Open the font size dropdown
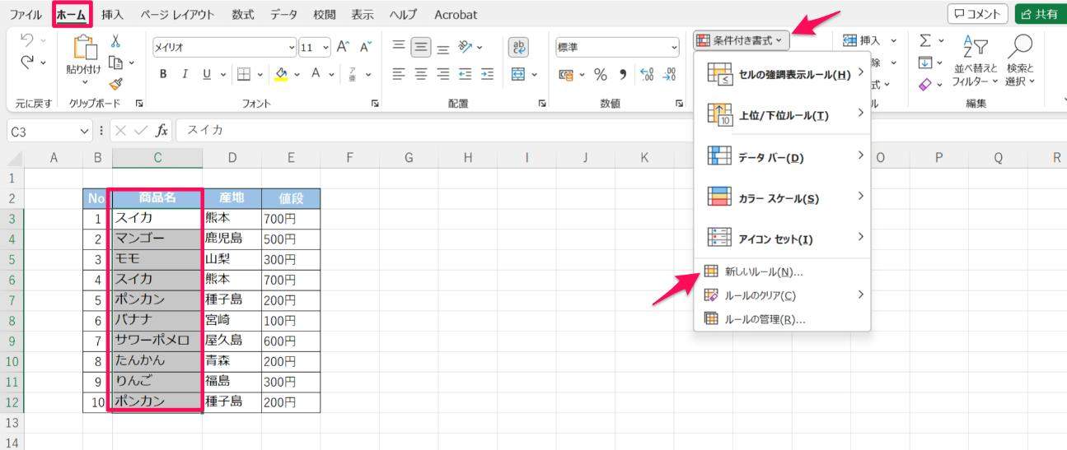The width and height of the screenshot is (1067, 450). click(x=326, y=48)
